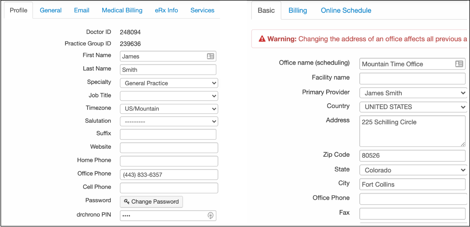
Task: Click the Home Phone input field
Action: [x=169, y=161]
